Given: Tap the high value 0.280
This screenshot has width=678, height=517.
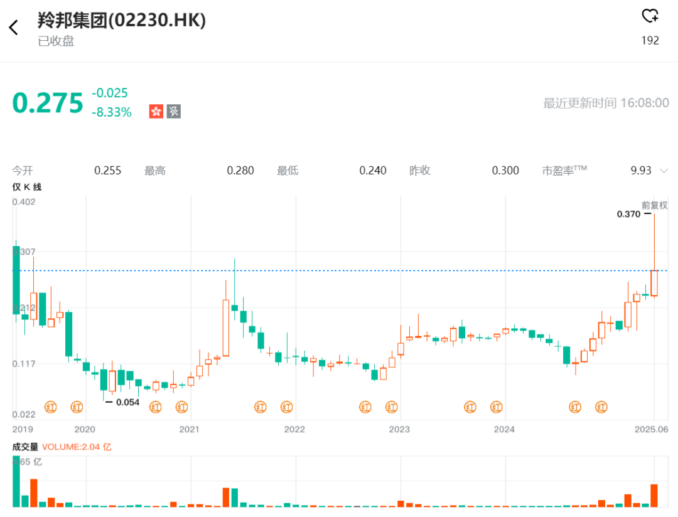Looking at the screenshot, I should pos(240,171).
